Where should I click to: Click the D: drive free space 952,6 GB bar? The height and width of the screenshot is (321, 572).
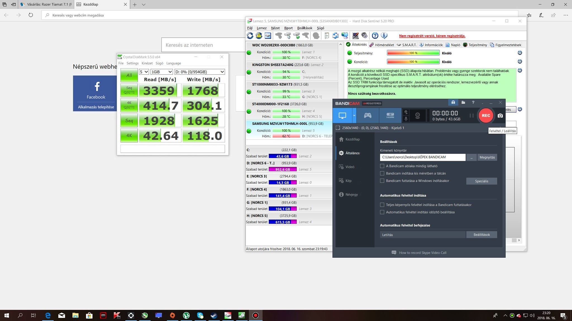(x=283, y=169)
